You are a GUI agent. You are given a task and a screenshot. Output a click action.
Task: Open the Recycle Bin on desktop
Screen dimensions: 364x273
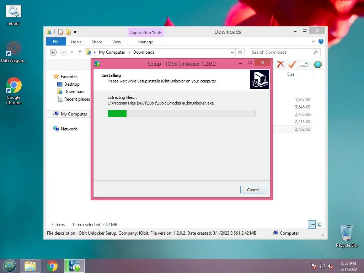point(346,236)
